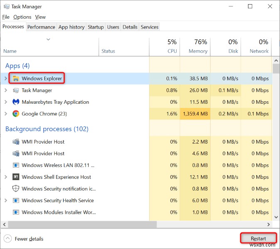
Task: Click the Task Manager title bar icon
Action: pos(7,7)
